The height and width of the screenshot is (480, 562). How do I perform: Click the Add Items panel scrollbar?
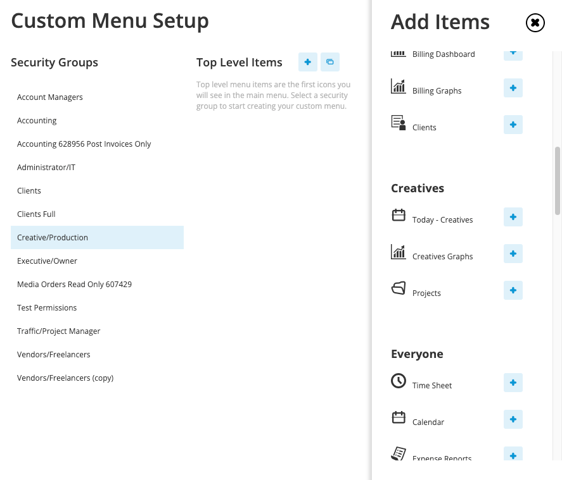[558, 181]
